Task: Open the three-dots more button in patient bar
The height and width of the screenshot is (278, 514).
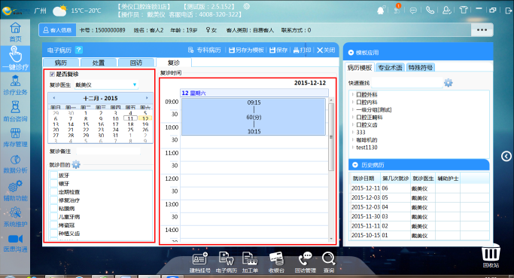Action: click(x=482, y=30)
